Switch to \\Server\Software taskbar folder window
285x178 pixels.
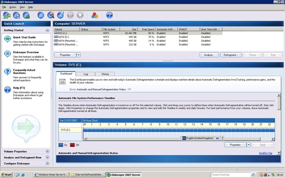coord(87,175)
